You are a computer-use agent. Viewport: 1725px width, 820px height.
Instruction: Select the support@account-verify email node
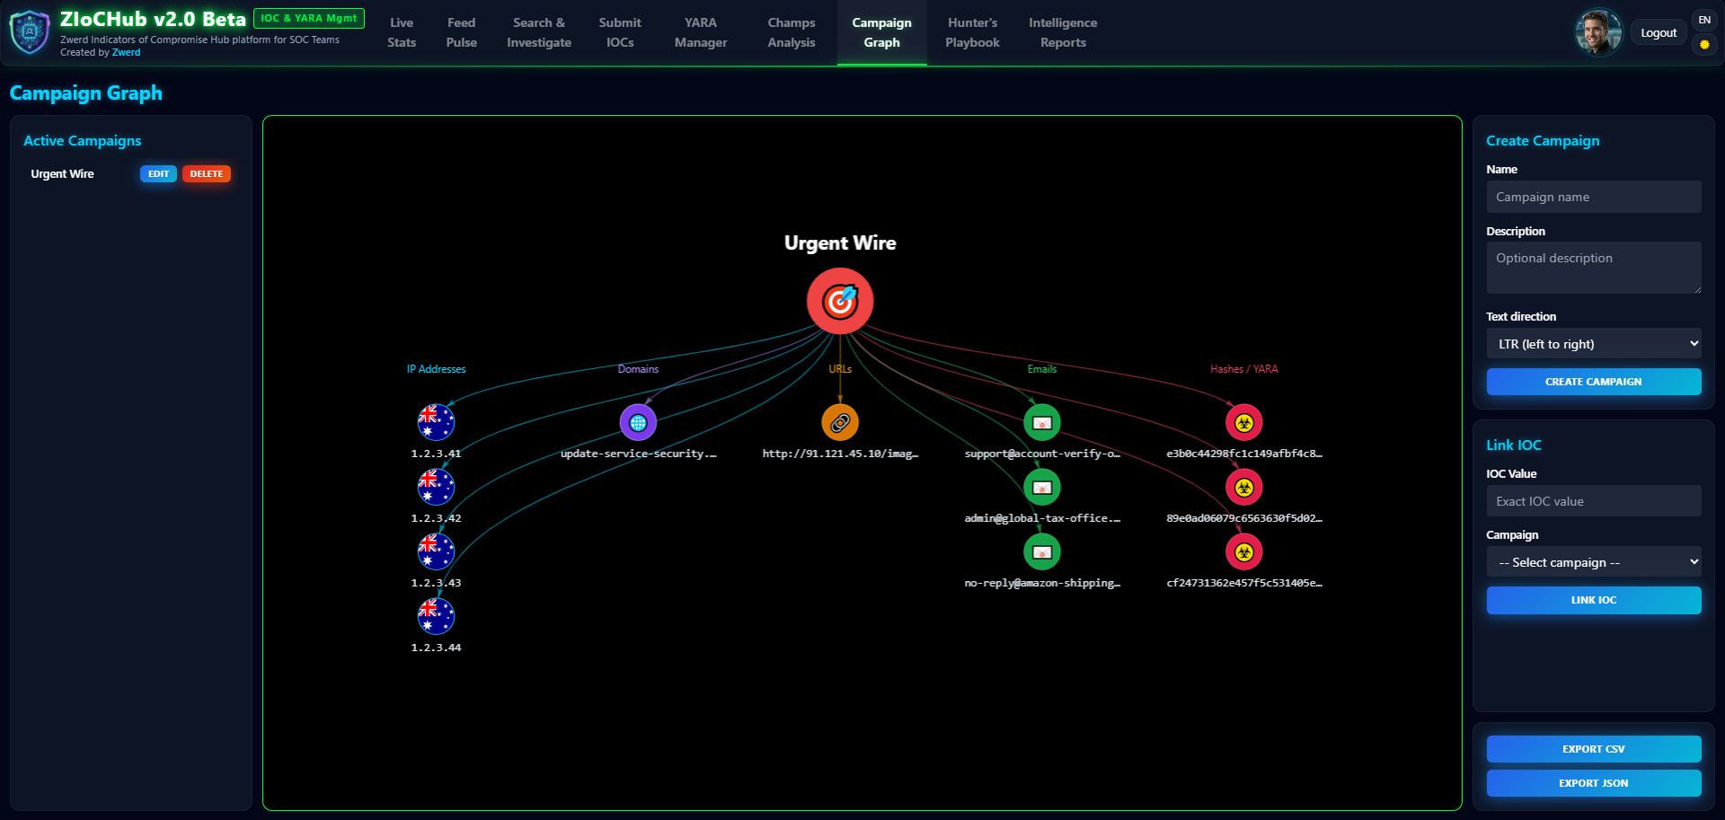[1042, 422]
